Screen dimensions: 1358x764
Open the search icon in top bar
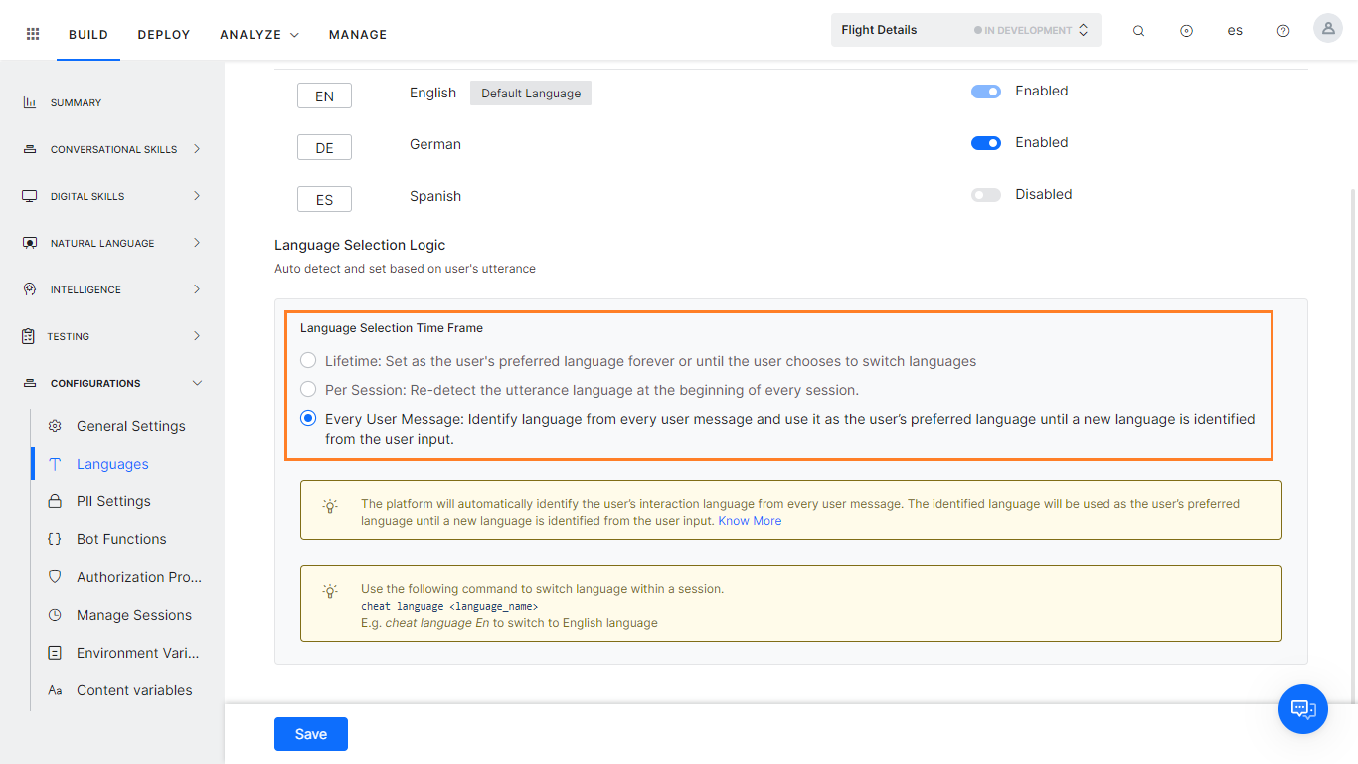(1138, 30)
